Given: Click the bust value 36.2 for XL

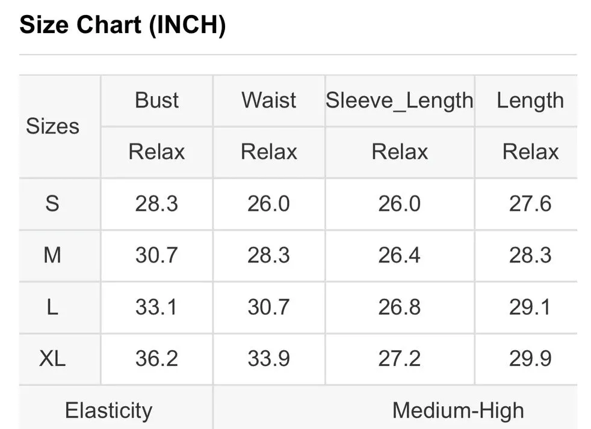Looking at the screenshot, I should pos(156,358).
